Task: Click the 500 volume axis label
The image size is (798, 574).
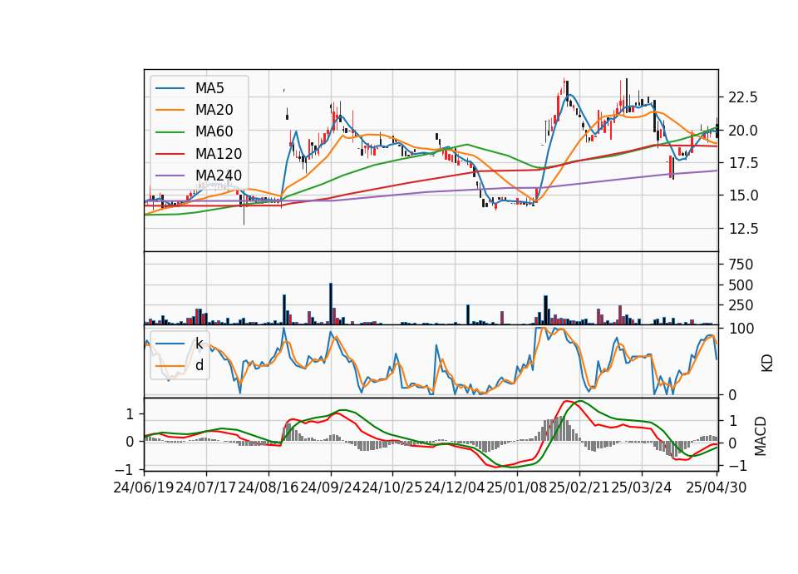Action: [741, 285]
